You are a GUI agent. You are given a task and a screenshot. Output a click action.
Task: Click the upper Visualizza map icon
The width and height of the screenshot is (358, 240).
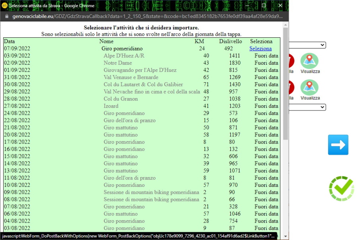click(x=309, y=61)
